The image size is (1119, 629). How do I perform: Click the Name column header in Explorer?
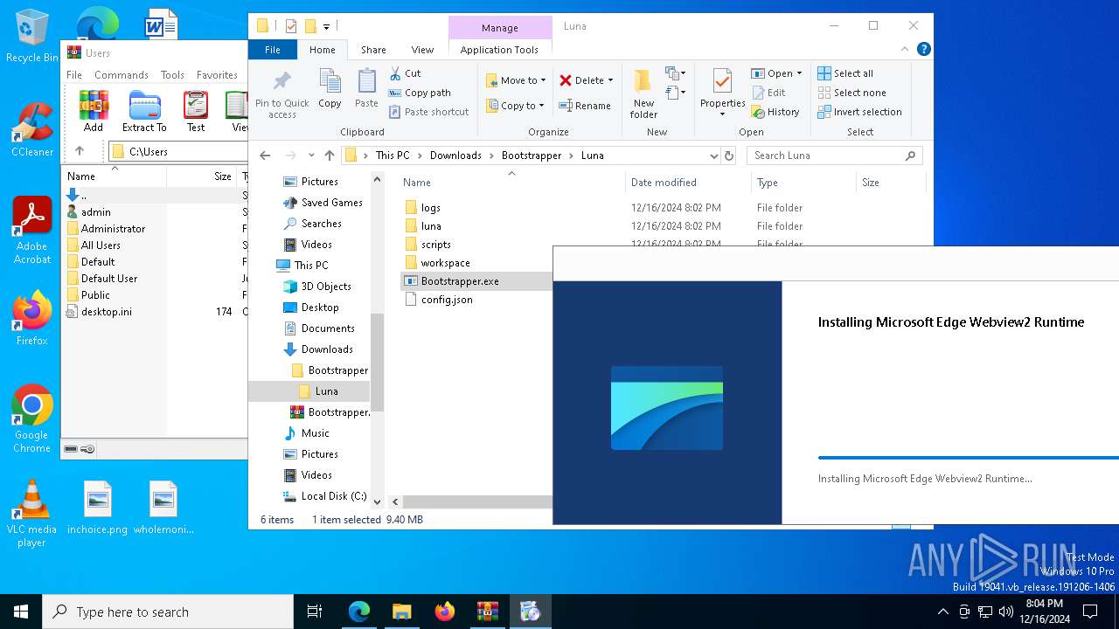tap(511, 183)
